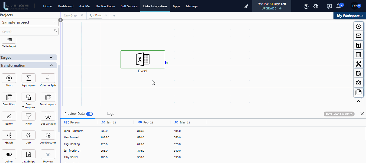Open the Dashboard menu item
This screenshot has width=366, height=163.
click(66, 6)
